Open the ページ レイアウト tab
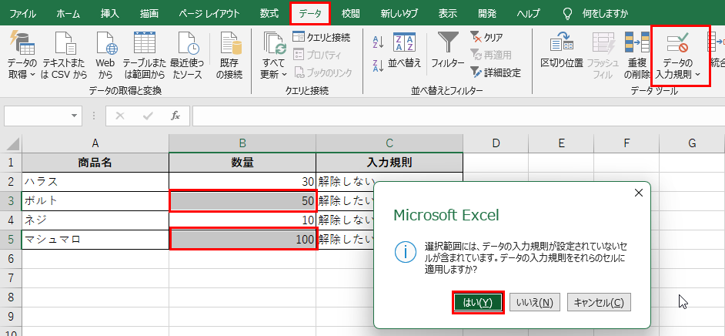Screen dimensions: 725x336 click(x=209, y=13)
